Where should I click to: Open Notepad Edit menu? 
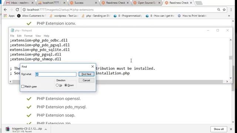tap(19, 36)
